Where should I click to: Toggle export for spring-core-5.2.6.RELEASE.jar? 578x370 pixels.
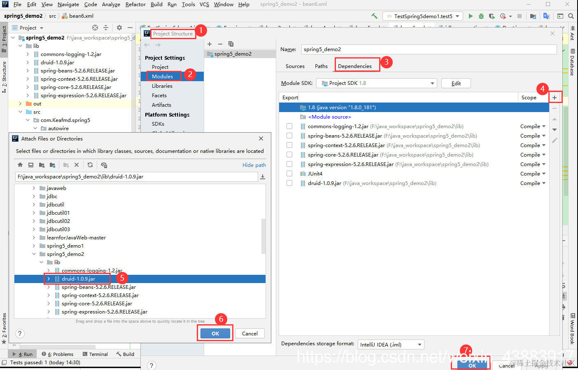pos(289,155)
